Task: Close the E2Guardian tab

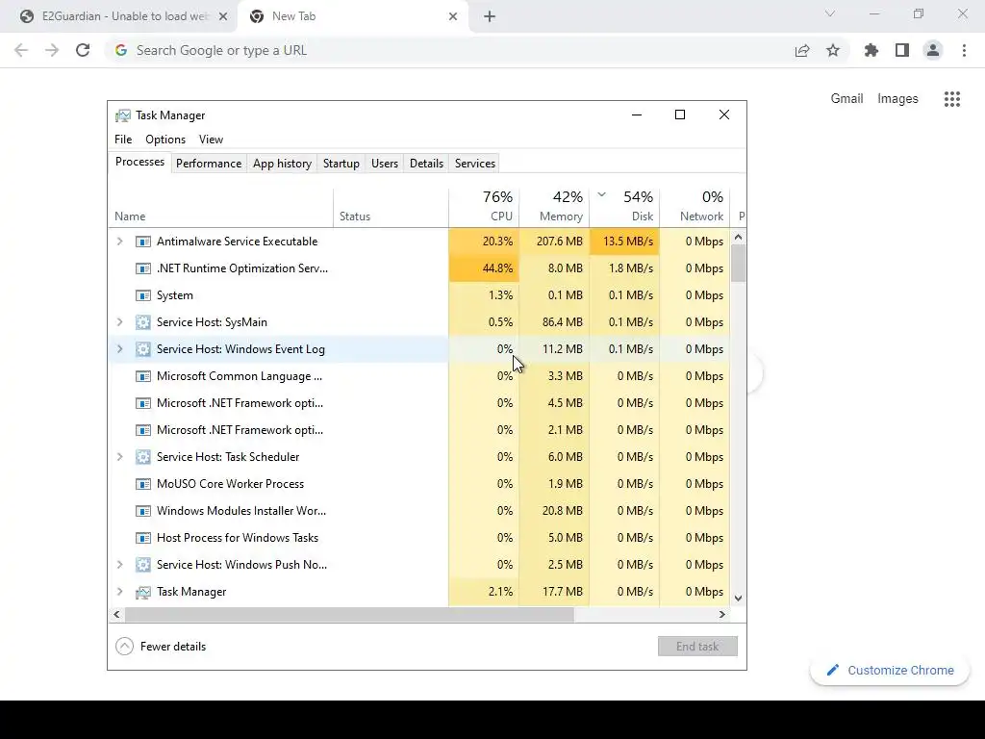Action: pyautogui.click(x=223, y=16)
